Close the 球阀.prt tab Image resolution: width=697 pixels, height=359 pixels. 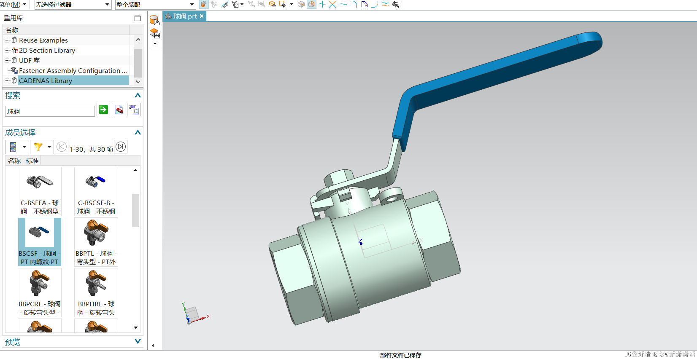[x=202, y=16]
